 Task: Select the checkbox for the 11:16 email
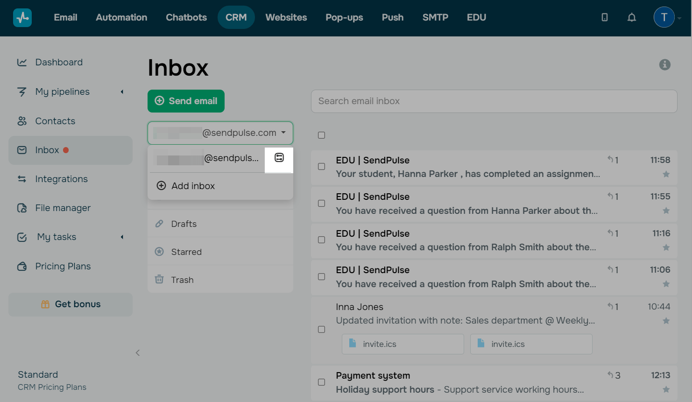tap(322, 240)
